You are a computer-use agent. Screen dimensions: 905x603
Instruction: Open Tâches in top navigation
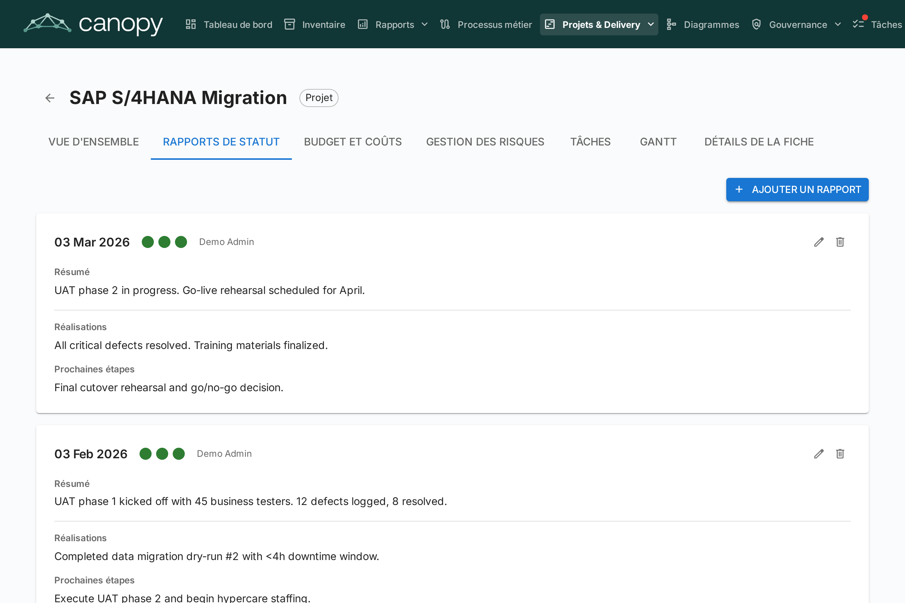tap(877, 24)
